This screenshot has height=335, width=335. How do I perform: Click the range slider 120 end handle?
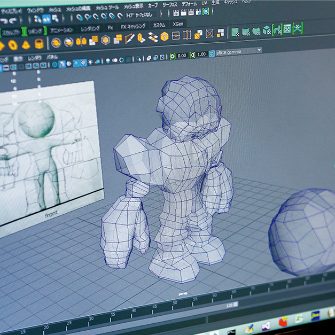pyautogui.click(x=235, y=304)
